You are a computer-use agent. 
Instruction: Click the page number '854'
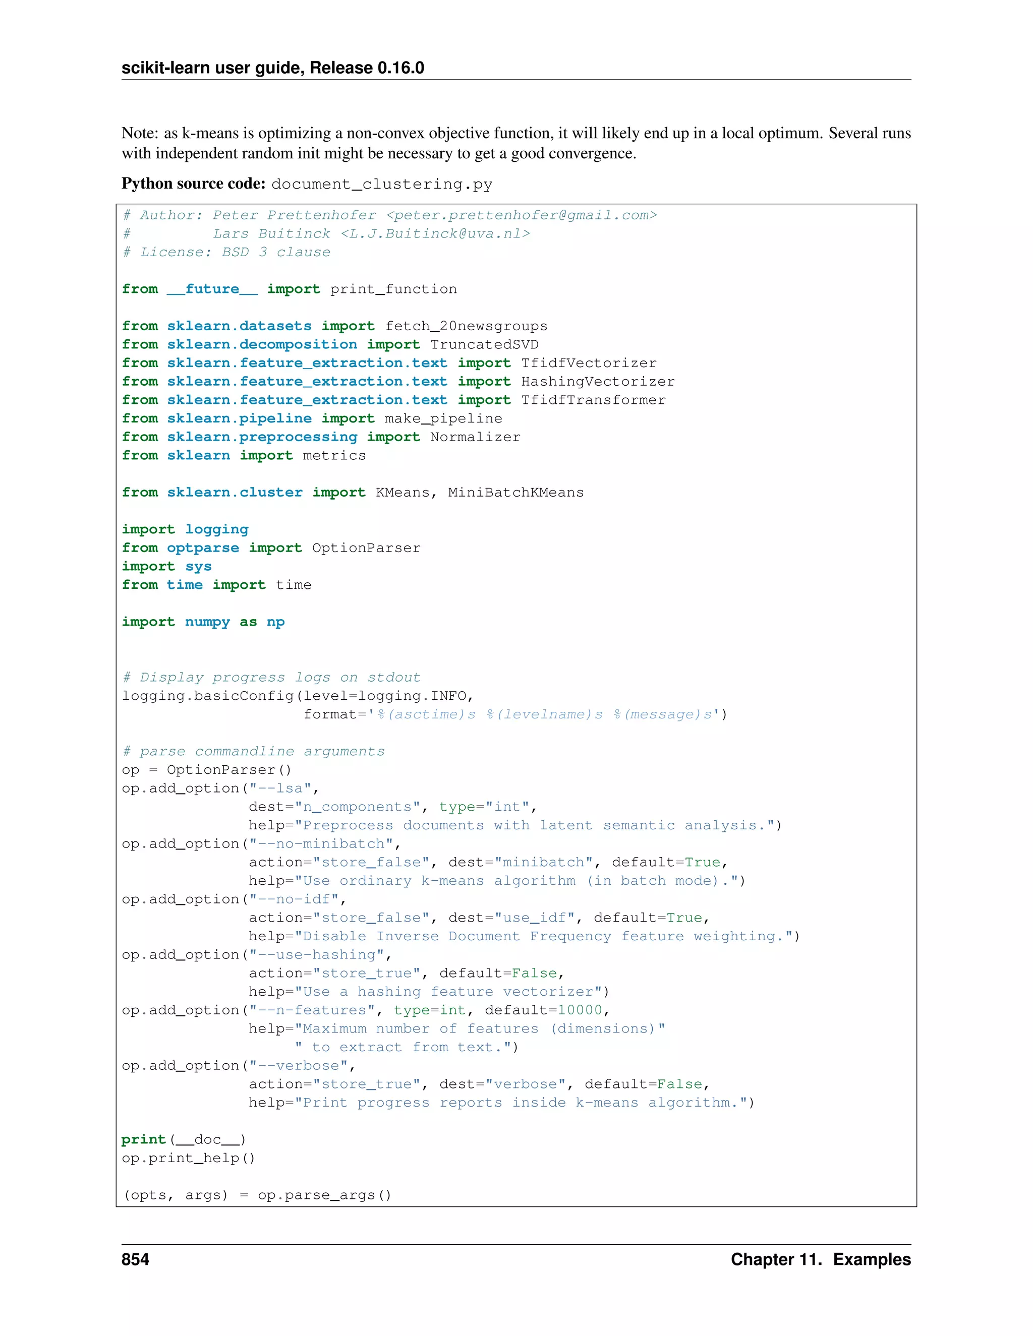[x=135, y=1260]
